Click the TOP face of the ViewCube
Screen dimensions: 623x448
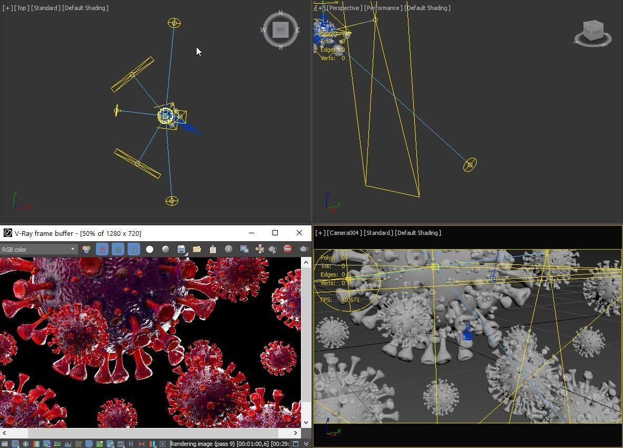280,30
